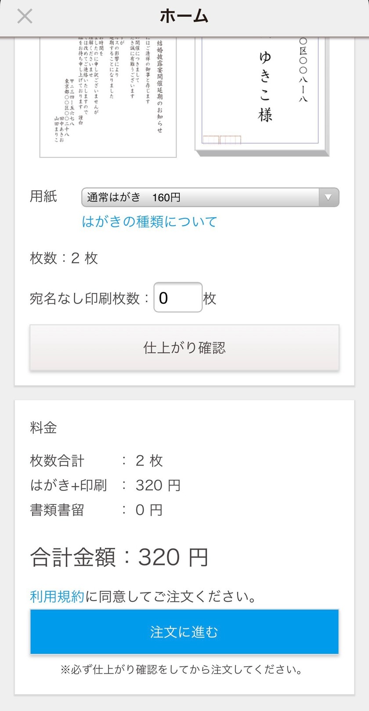The width and height of the screenshot is (369, 711).
Task: Tap the 合計金額:320 円 total
Action: tap(119, 557)
